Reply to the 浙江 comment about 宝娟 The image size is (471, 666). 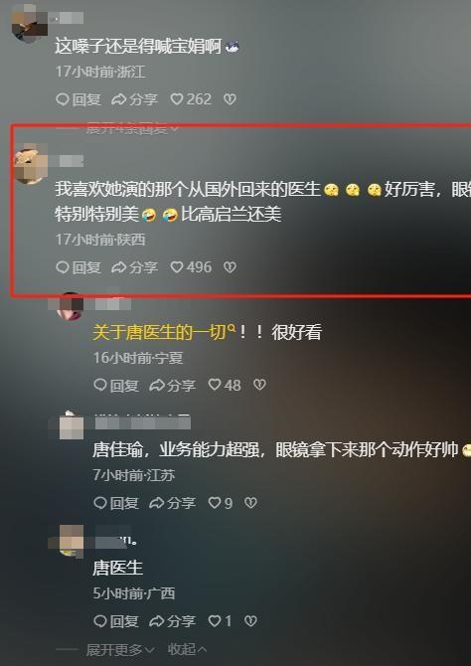pyautogui.click(x=78, y=99)
